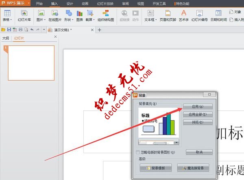Image resolution: width=244 pixels, height=180 pixels.
Task: Switch to the 动画 ribbon tab
Action: 85,3
